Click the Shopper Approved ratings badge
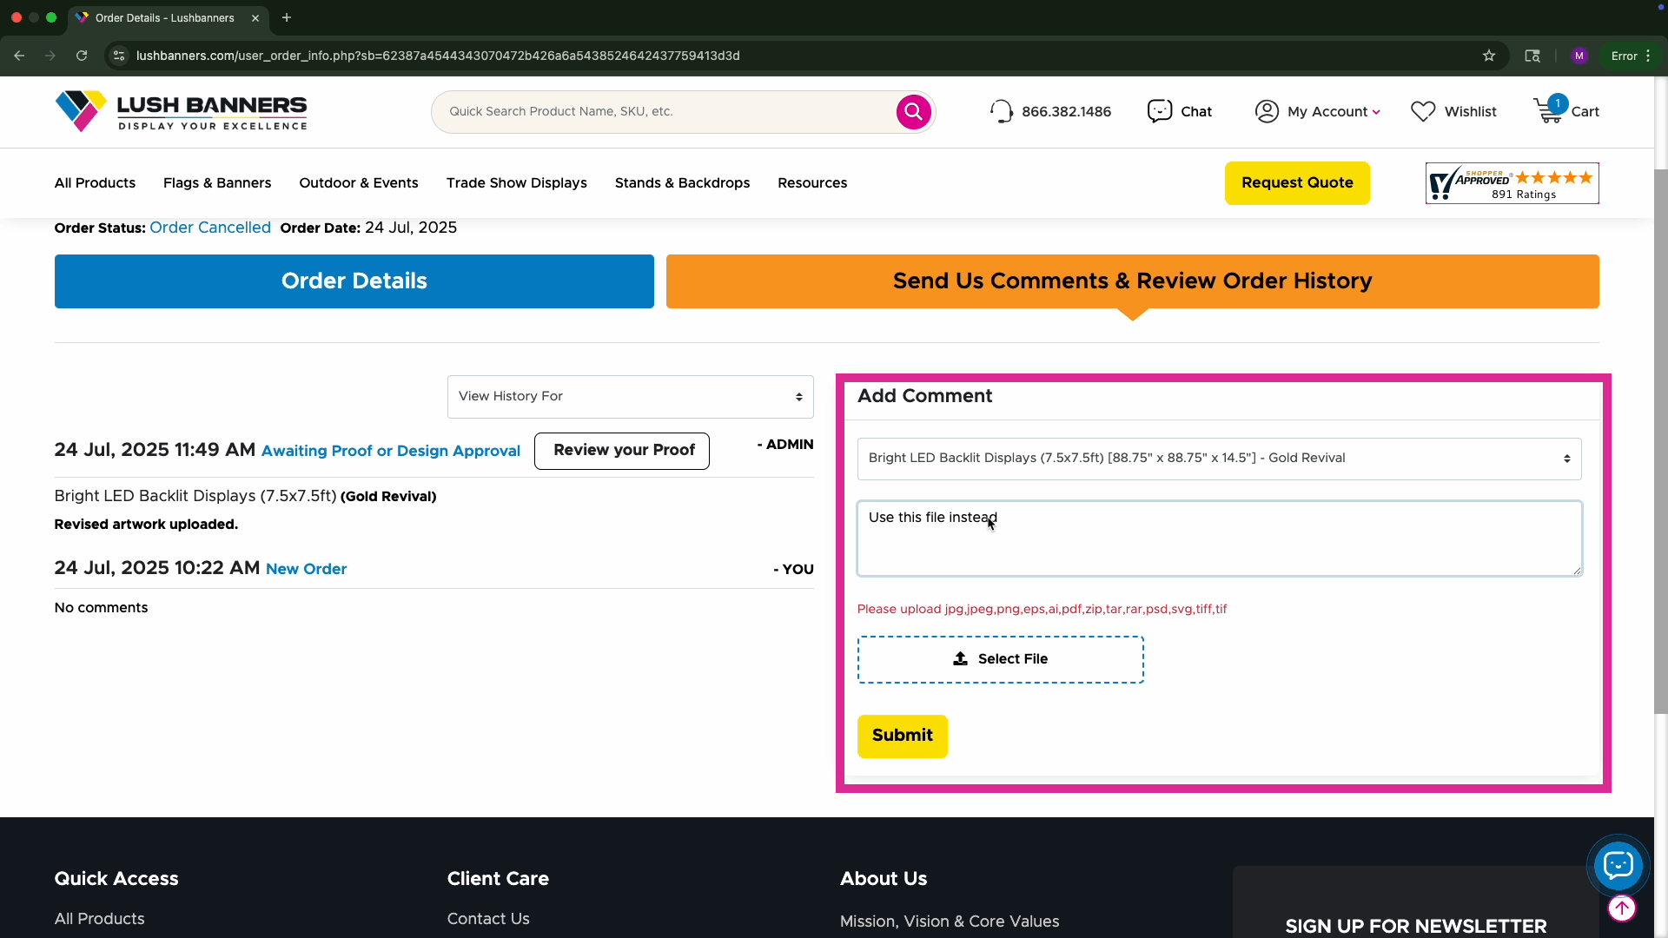This screenshot has height=938, width=1668. 1512,183
